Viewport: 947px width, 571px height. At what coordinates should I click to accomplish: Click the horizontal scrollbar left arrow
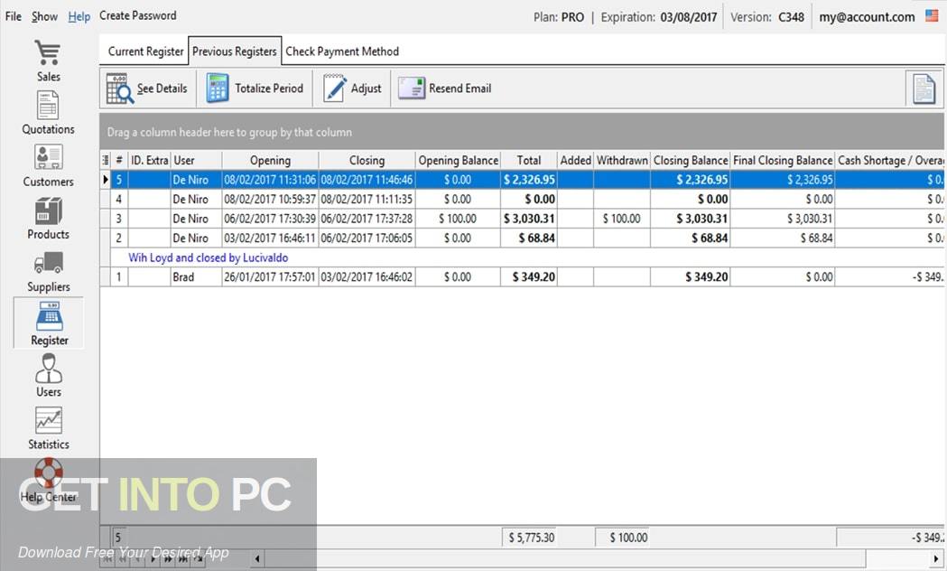(257, 559)
